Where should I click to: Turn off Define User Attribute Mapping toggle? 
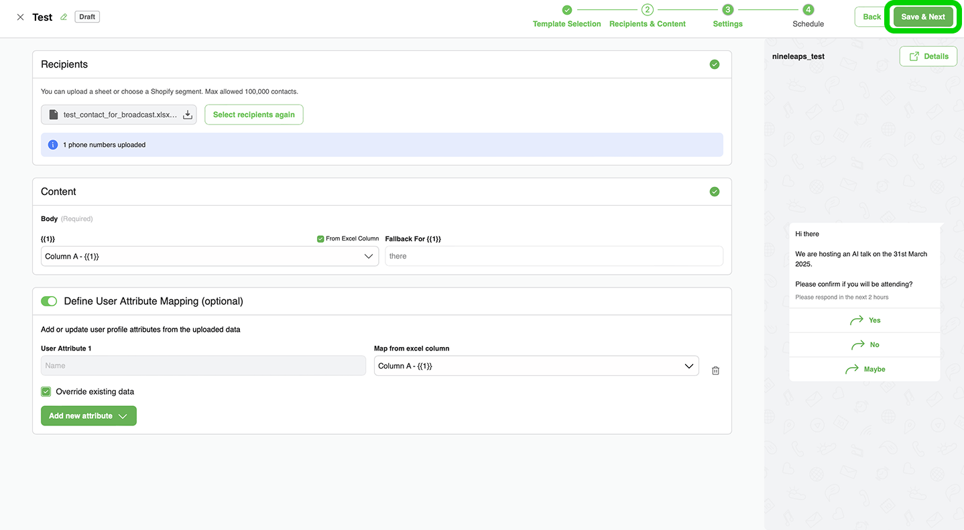49,302
